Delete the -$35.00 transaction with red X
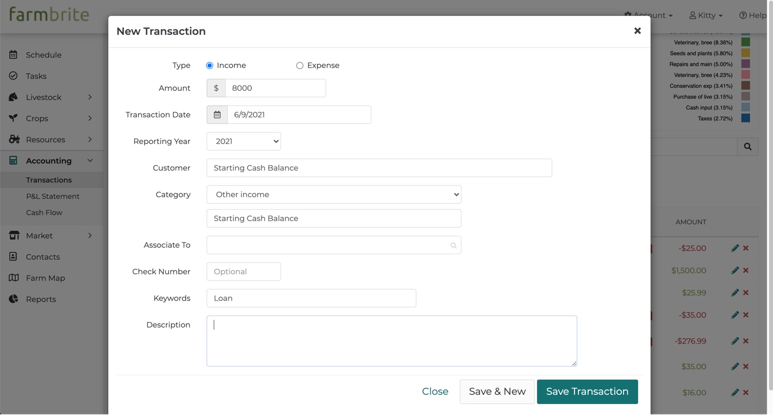773x415 pixels. click(x=746, y=315)
